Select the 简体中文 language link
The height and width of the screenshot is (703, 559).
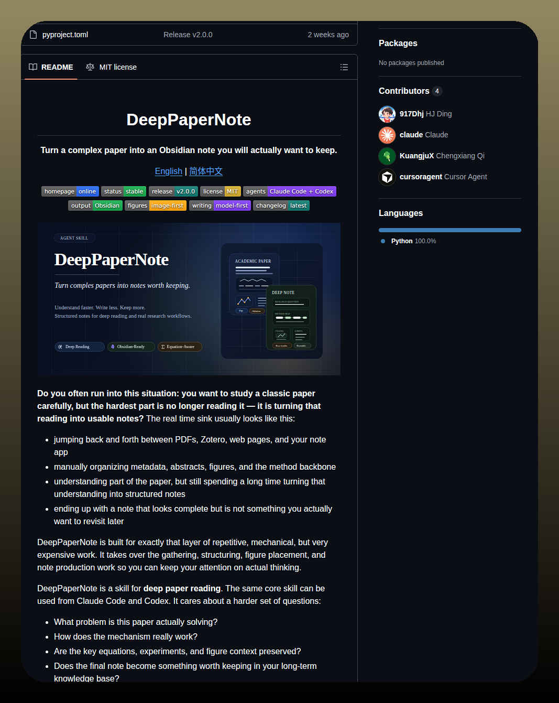click(206, 171)
